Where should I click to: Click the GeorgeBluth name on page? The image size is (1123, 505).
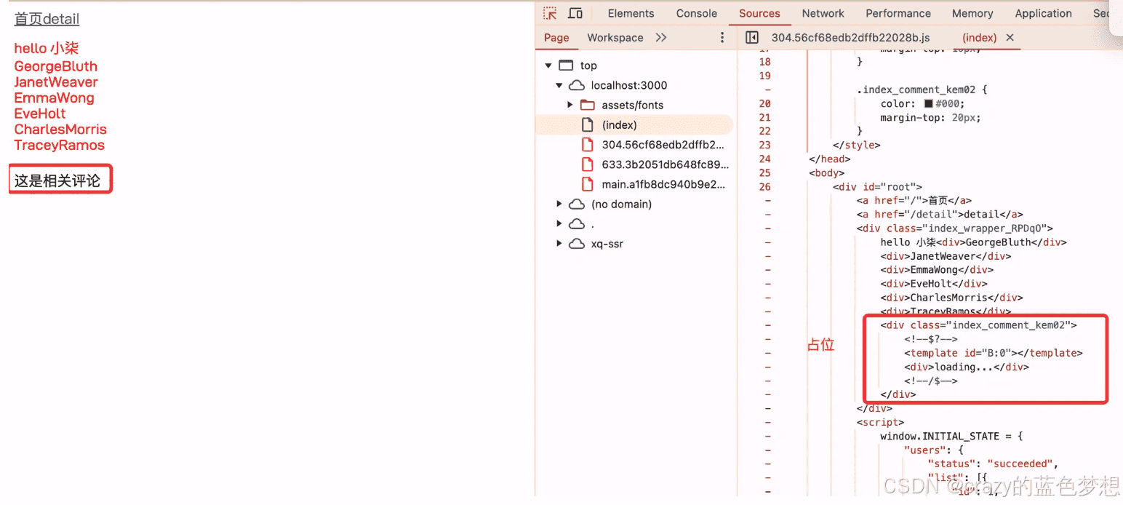pos(56,66)
